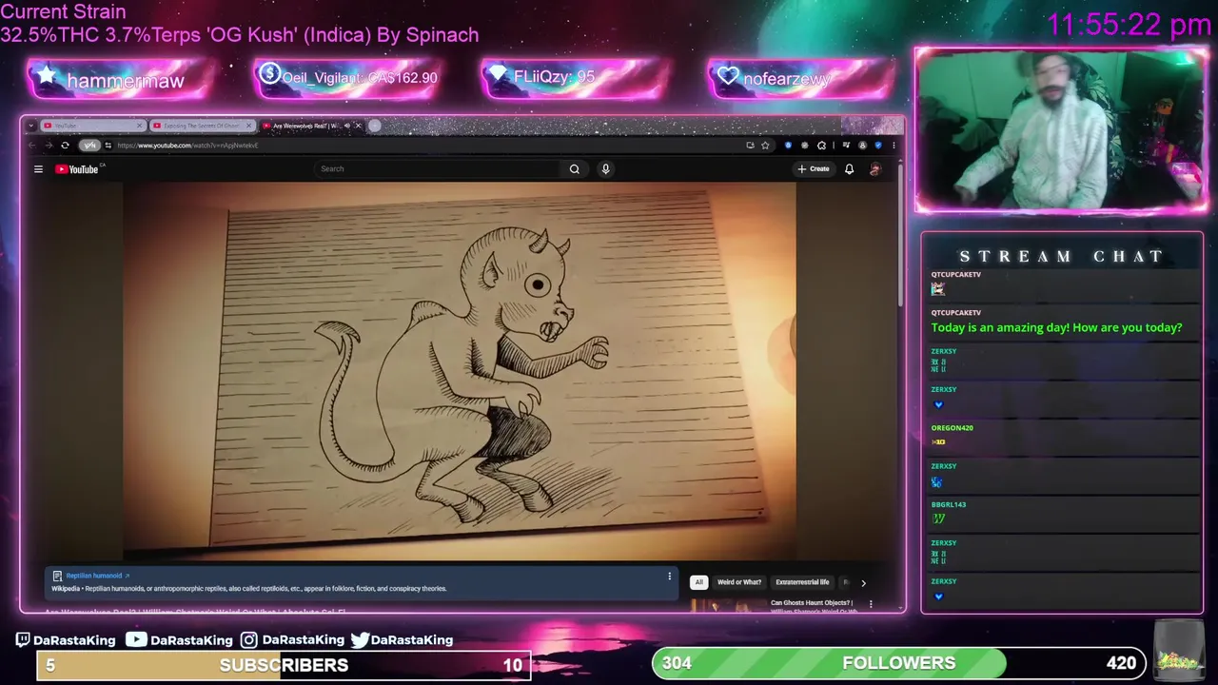Click OREGON420 username in stream chat
This screenshot has width=1218, height=685.
tap(952, 428)
